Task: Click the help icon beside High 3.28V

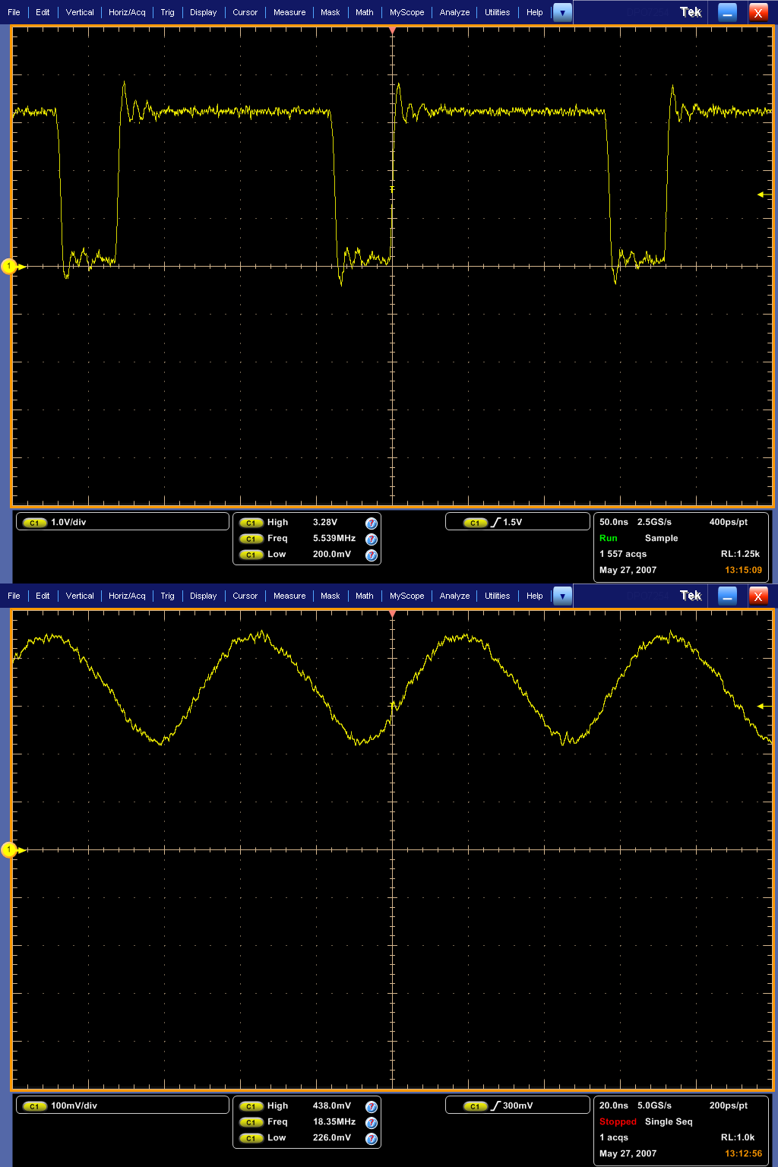Action: tap(372, 523)
